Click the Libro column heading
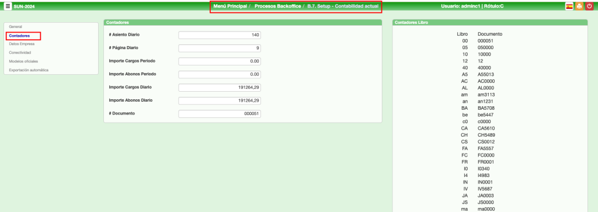Image resolution: width=598 pixels, height=212 pixels. pyautogui.click(x=463, y=34)
